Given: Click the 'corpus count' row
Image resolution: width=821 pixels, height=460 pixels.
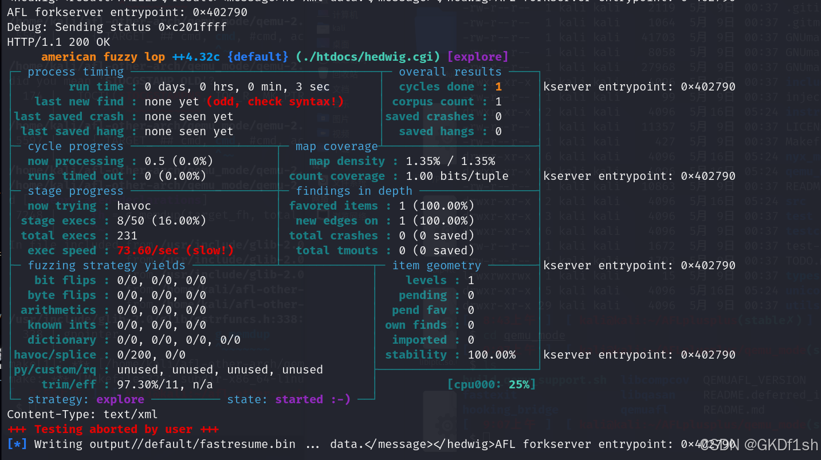Looking at the screenshot, I should 447,101.
